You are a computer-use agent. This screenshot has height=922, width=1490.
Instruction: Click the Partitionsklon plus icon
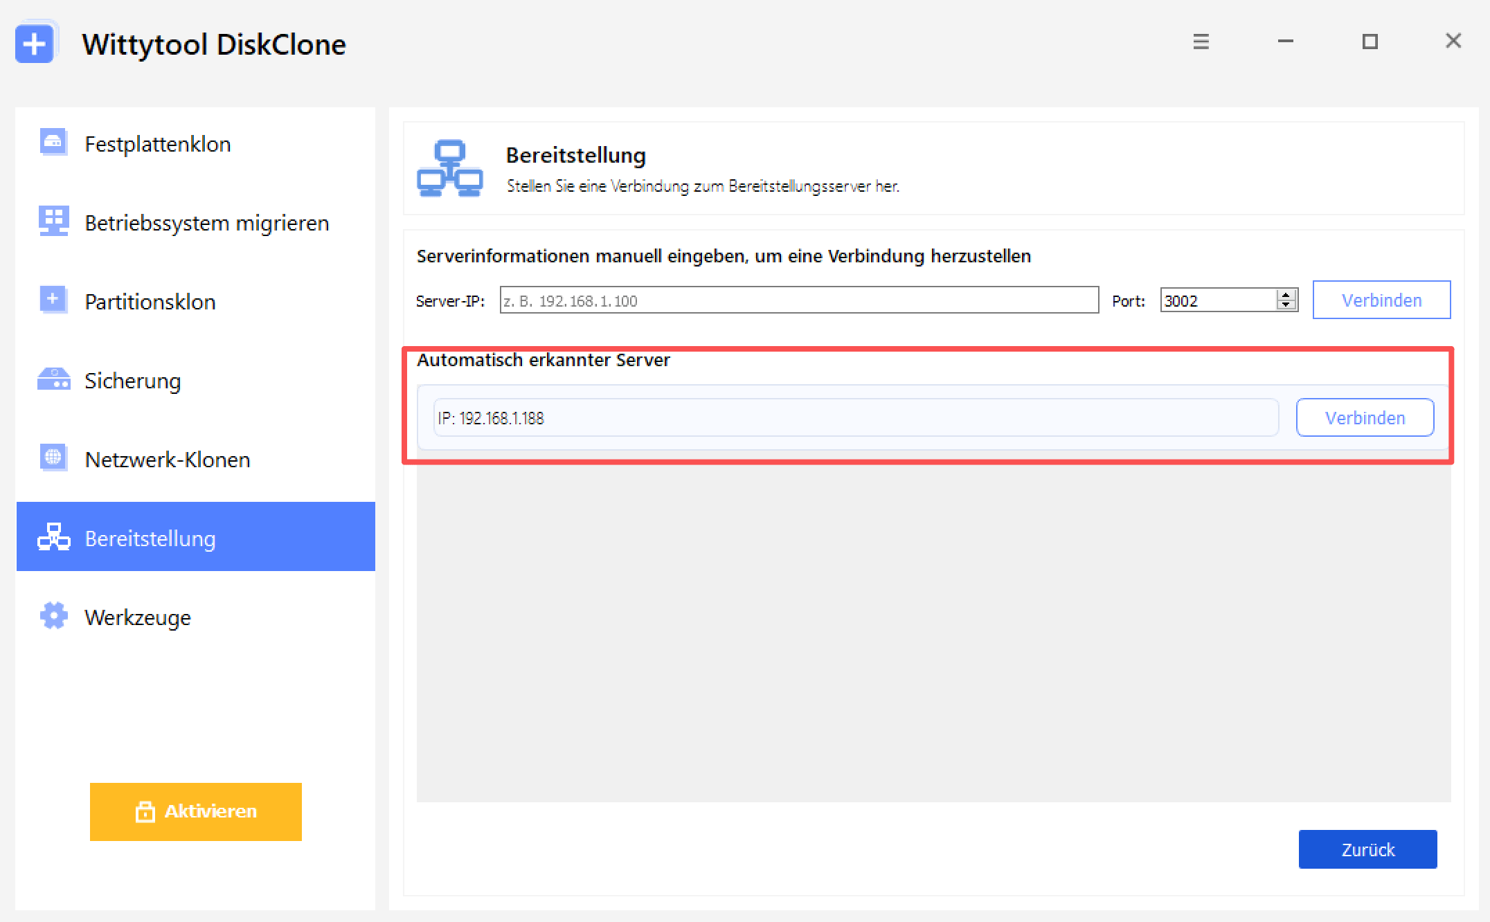coord(53,300)
